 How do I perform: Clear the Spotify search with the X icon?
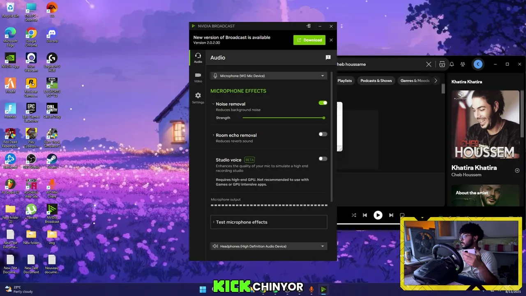pyautogui.click(x=429, y=64)
